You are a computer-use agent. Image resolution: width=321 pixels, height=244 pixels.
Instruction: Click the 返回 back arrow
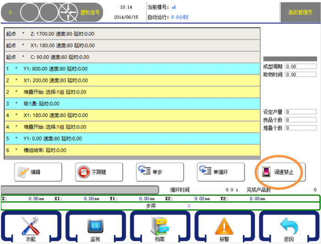289,227
